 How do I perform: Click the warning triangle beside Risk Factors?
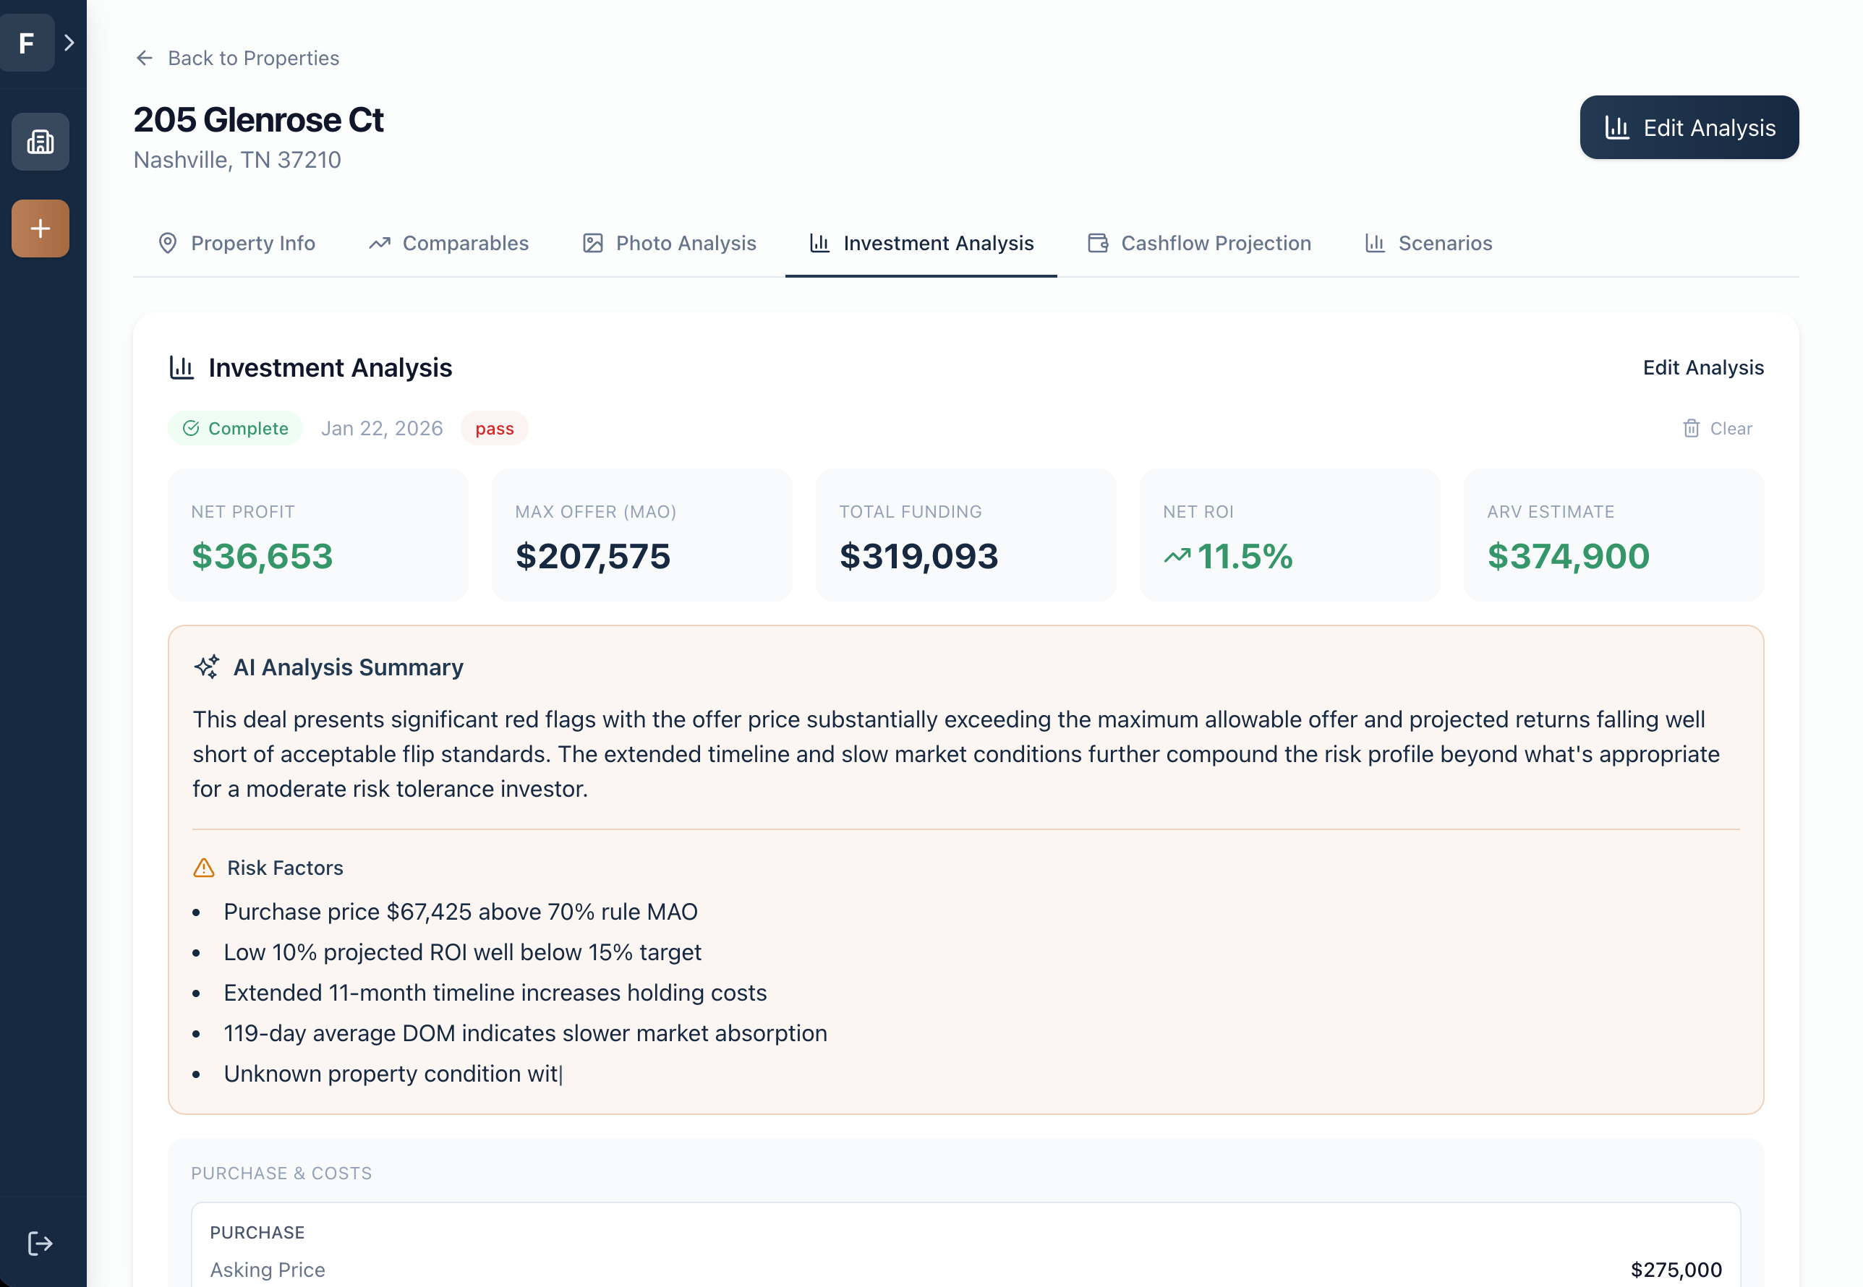pos(205,868)
